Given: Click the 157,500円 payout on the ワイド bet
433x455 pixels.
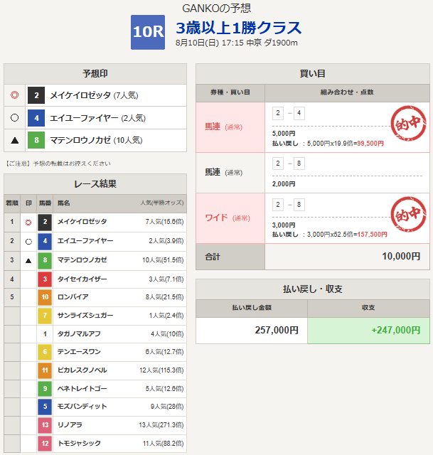Looking at the screenshot, I should (372, 235).
